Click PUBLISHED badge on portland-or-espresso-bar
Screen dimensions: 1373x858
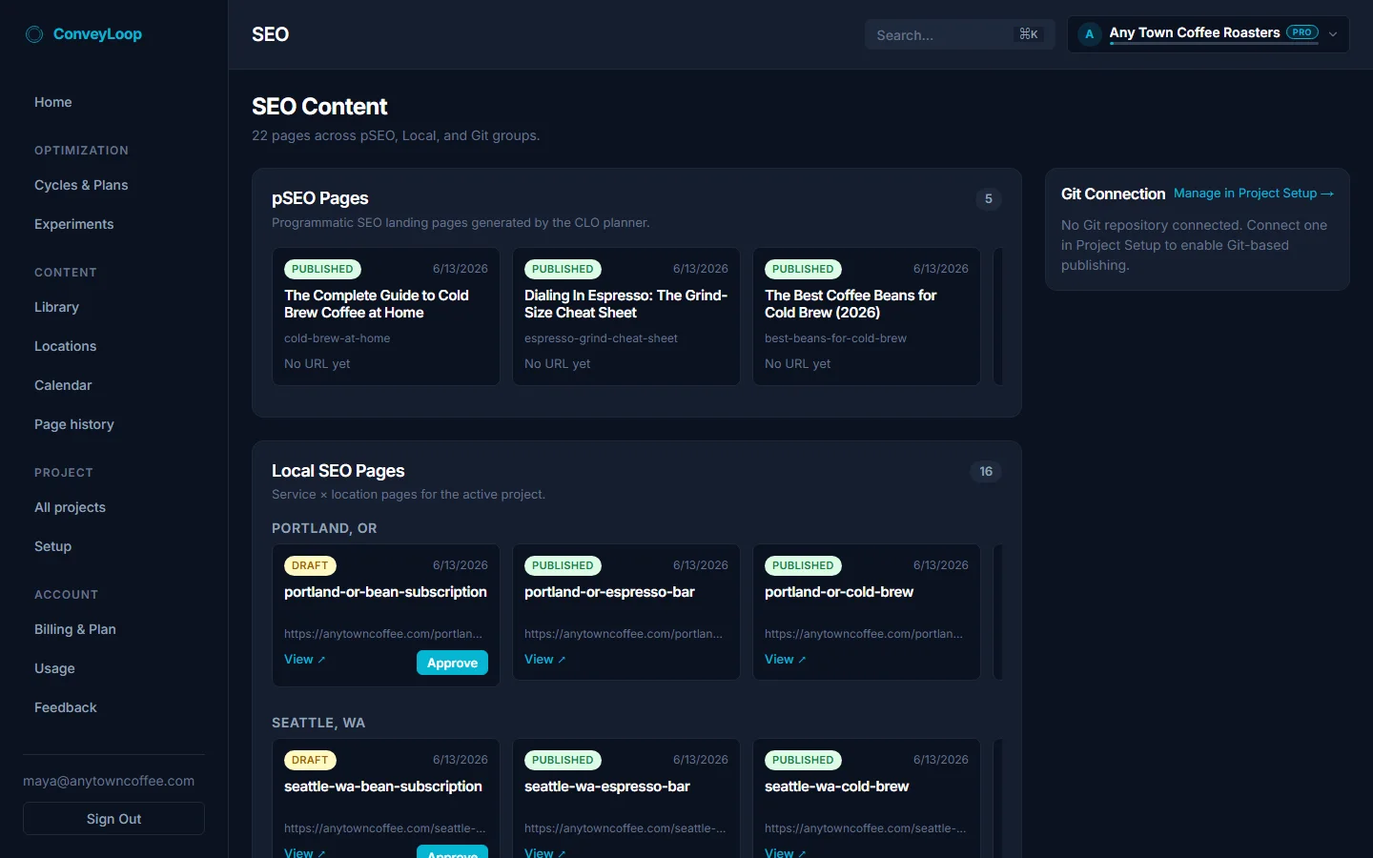563,565
